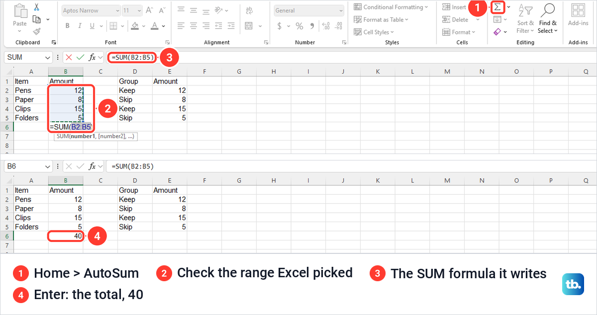Open the Format cells menu

pyautogui.click(x=459, y=32)
